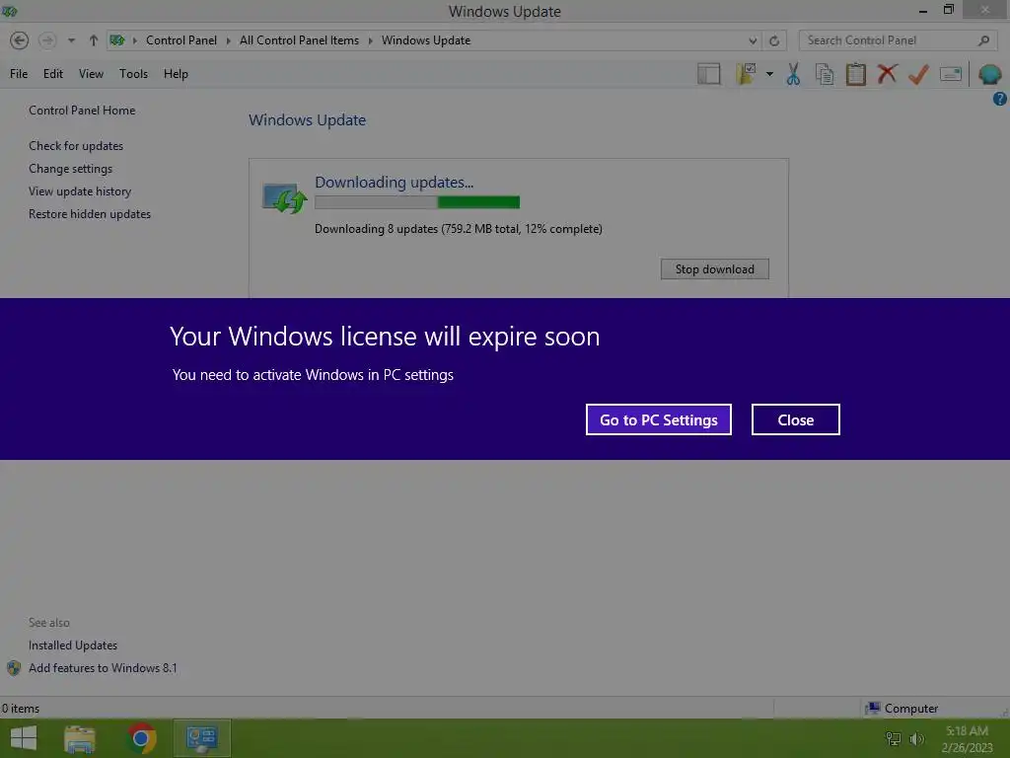Click Add features to Windows 8.1
The width and height of the screenshot is (1010, 758).
(x=103, y=668)
